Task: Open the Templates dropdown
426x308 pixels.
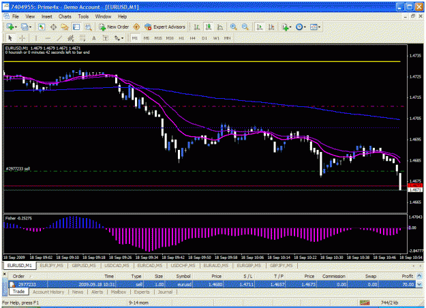Action: [x=315, y=27]
